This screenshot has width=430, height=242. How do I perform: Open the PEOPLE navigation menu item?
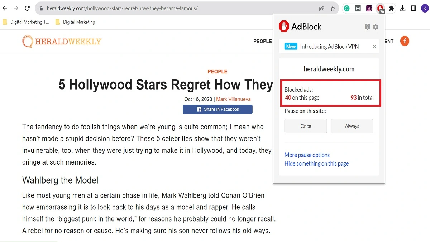pos(262,41)
